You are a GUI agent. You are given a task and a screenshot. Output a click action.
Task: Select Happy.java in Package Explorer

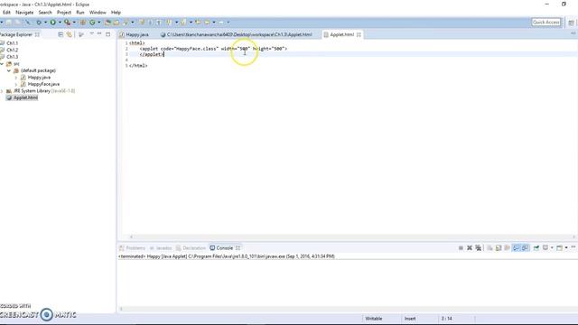click(39, 78)
